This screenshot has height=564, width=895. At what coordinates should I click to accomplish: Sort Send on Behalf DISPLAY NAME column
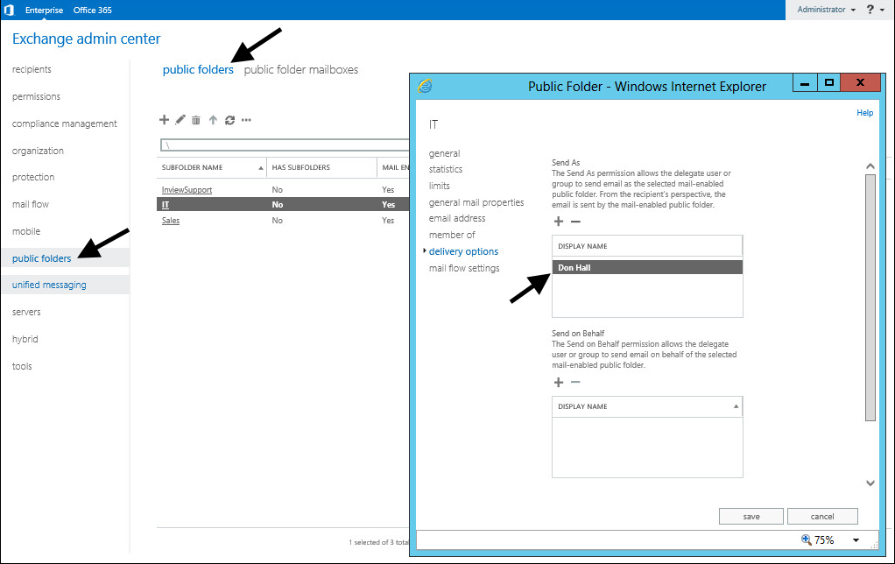click(646, 406)
